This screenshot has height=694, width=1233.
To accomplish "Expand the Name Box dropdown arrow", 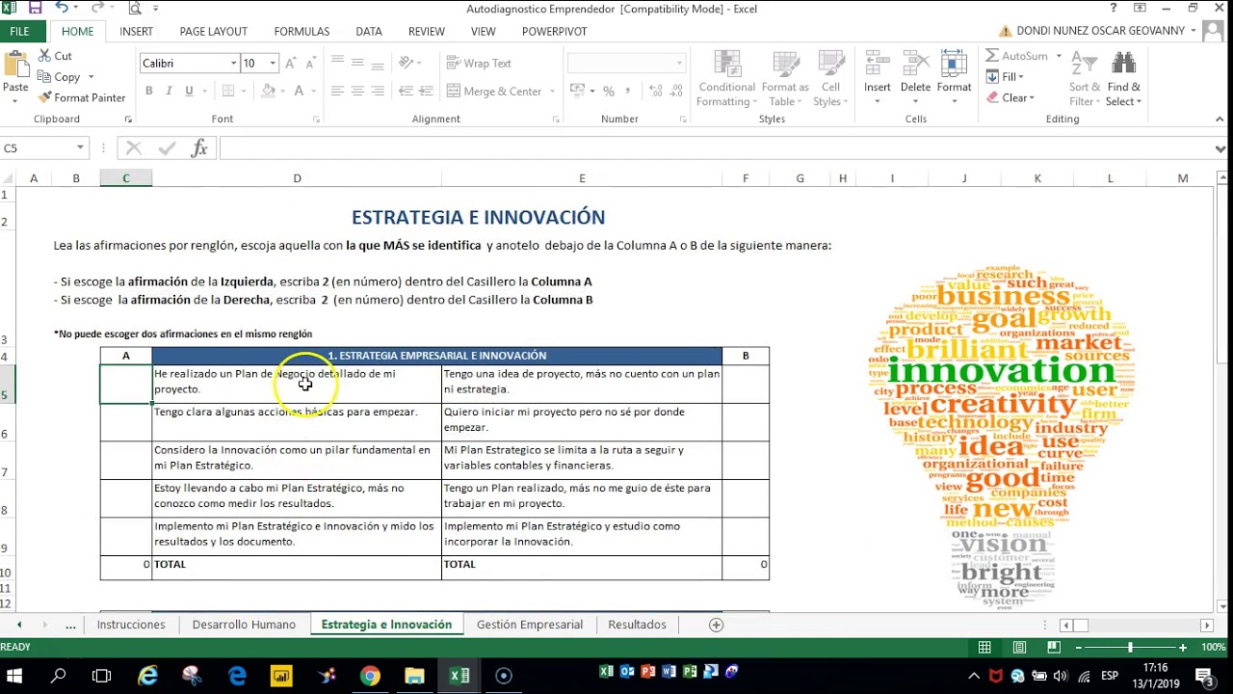I will 80,148.
